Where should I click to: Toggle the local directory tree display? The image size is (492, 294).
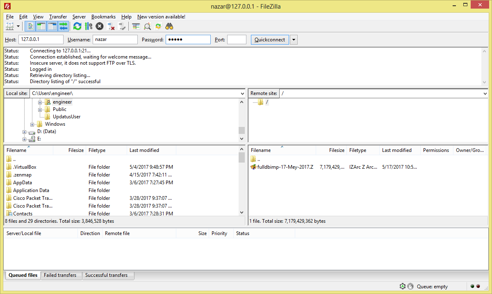41,26
